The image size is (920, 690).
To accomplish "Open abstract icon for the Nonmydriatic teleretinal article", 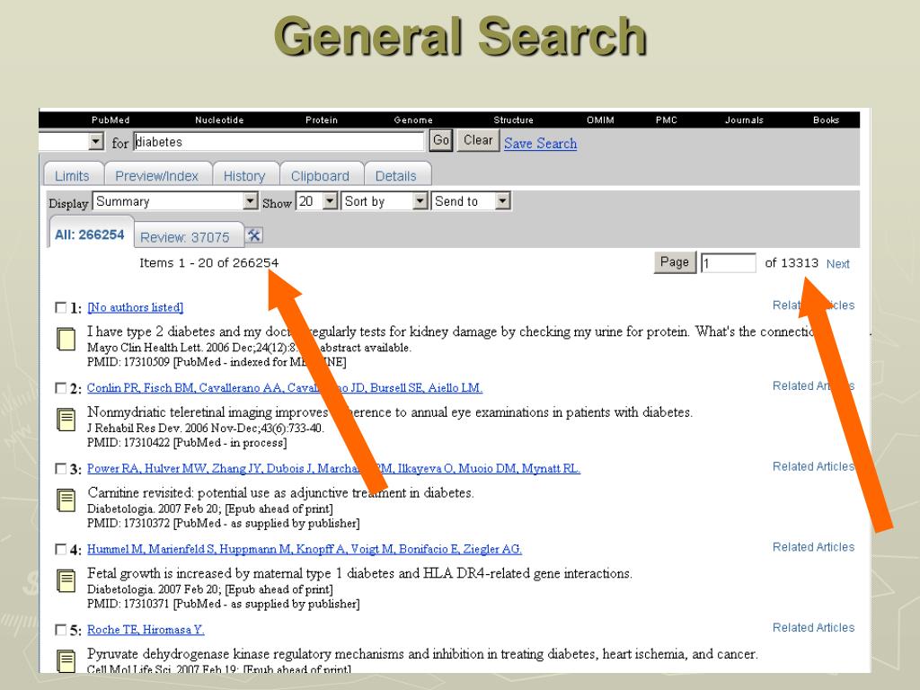I will [66, 420].
